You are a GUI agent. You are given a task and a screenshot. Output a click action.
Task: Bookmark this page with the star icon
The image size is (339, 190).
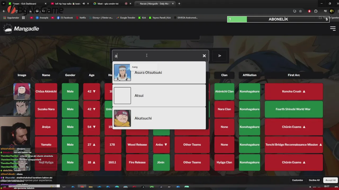[300, 11]
